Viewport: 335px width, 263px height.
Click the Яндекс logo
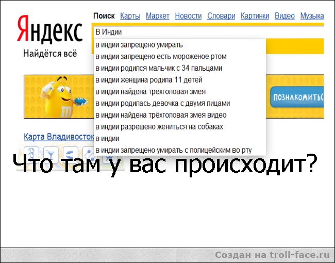coord(49,29)
